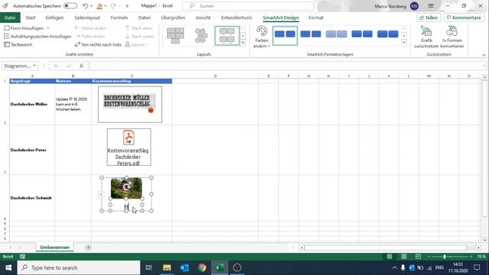Select the fifth SmartArt style swatch

pos(387,34)
